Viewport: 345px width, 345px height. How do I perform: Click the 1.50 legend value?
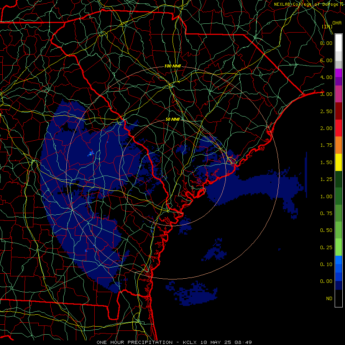[326, 163]
